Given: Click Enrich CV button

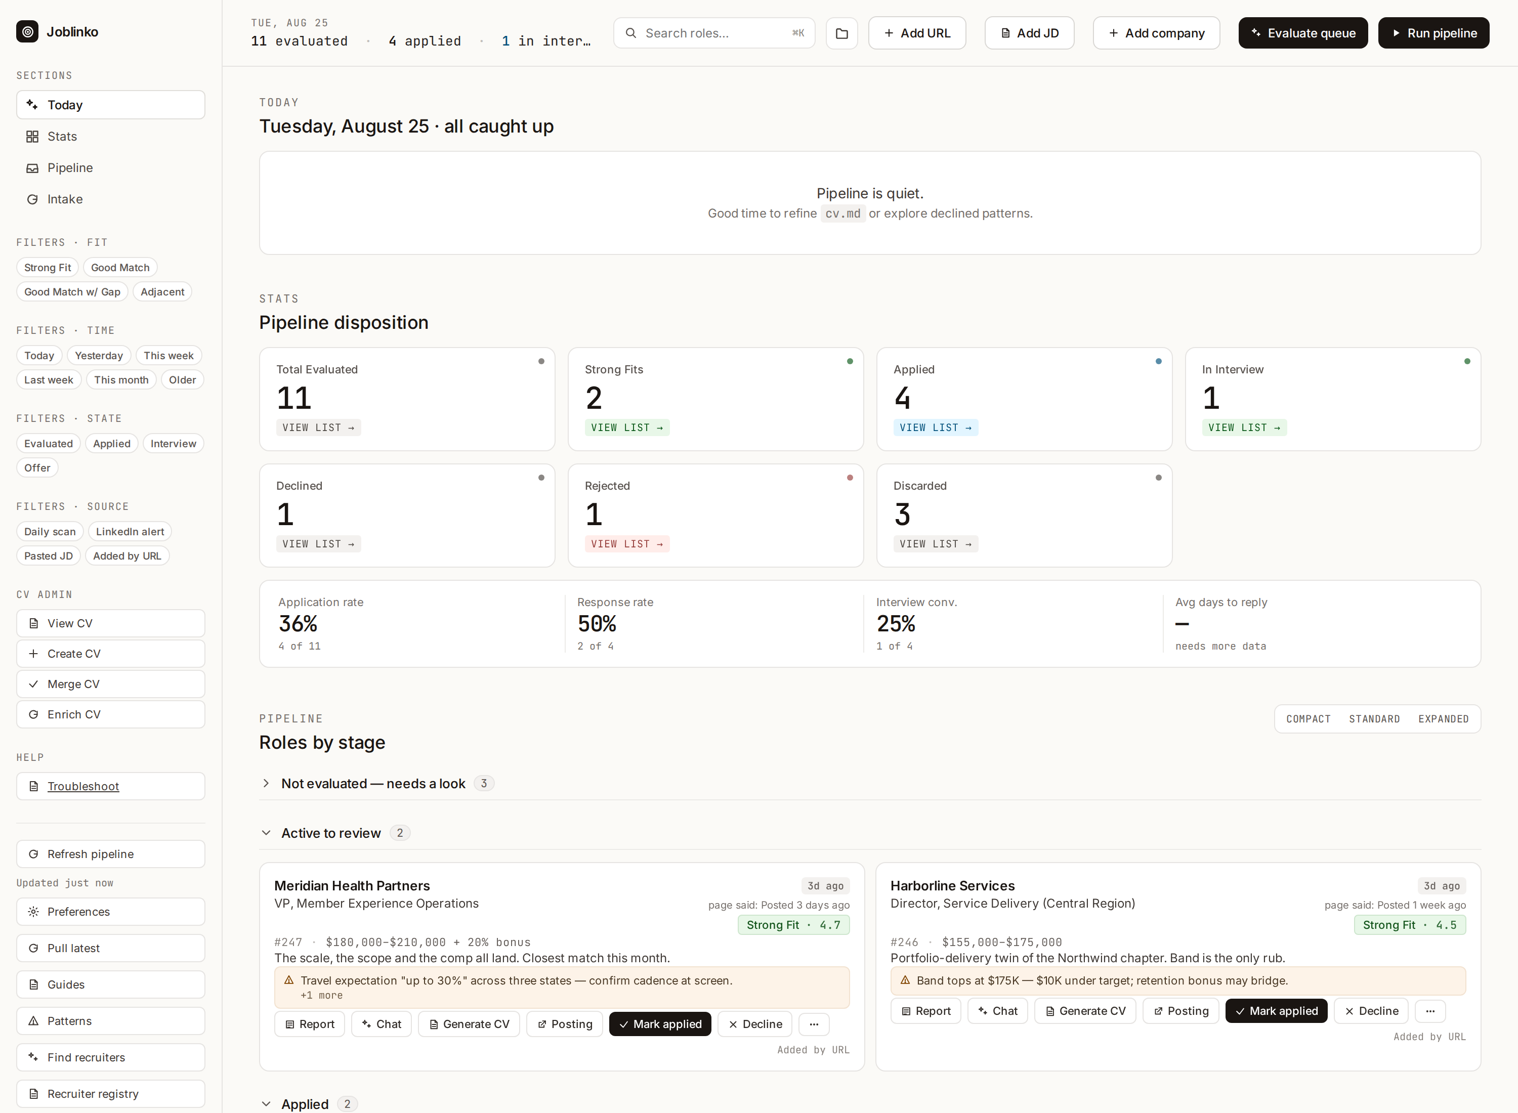Looking at the screenshot, I should coord(110,715).
